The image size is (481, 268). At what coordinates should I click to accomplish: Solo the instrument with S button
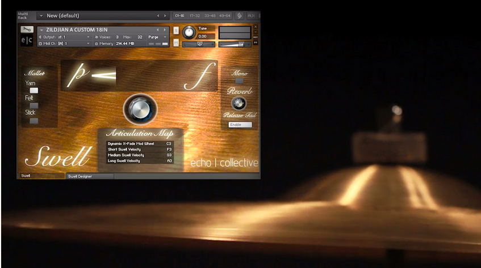coord(176,30)
